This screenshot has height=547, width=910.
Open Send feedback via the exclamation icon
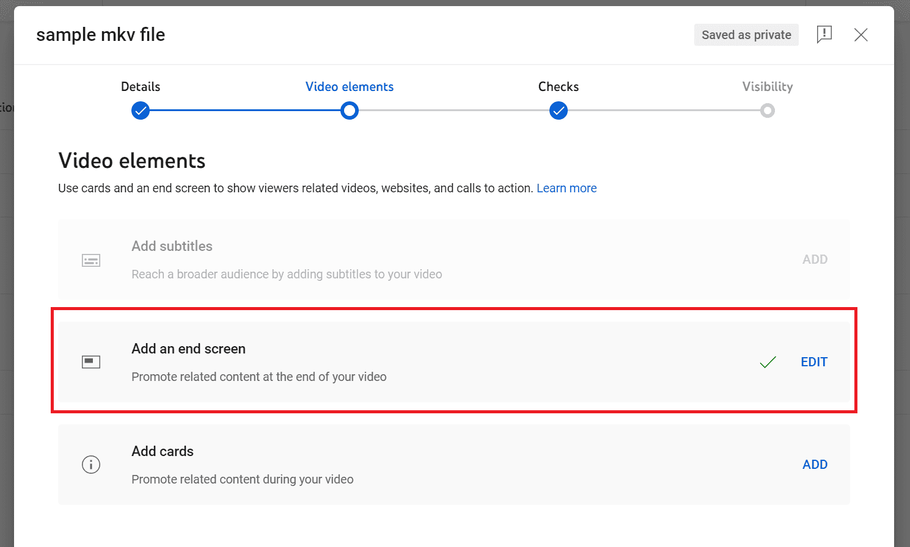[824, 35]
